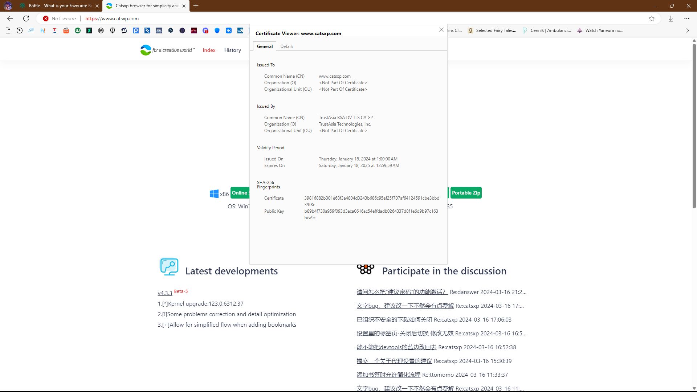Open a new tab with the plus button
Image resolution: width=697 pixels, height=392 pixels.
(x=196, y=6)
